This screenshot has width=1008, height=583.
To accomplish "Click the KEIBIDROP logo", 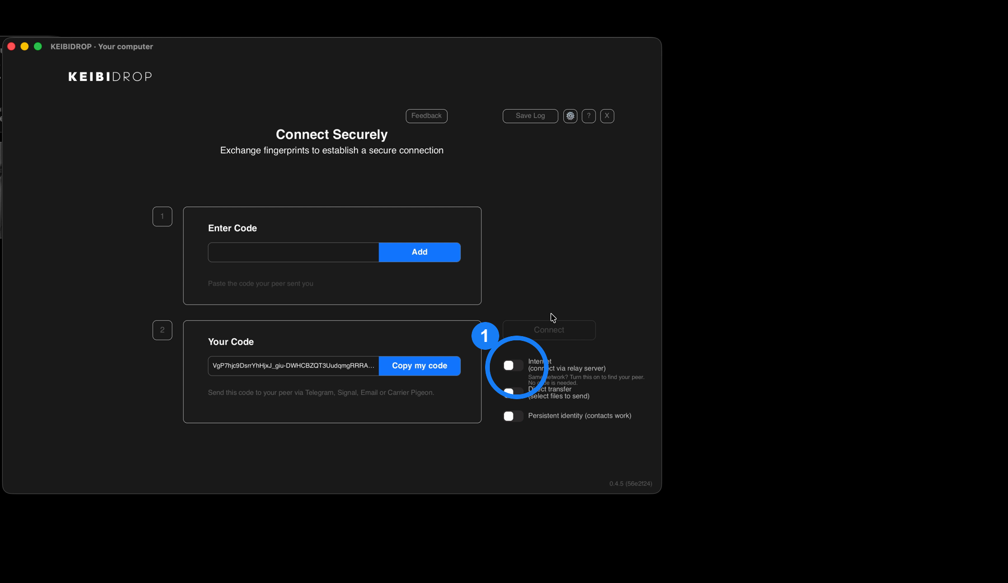I will (x=110, y=77).
